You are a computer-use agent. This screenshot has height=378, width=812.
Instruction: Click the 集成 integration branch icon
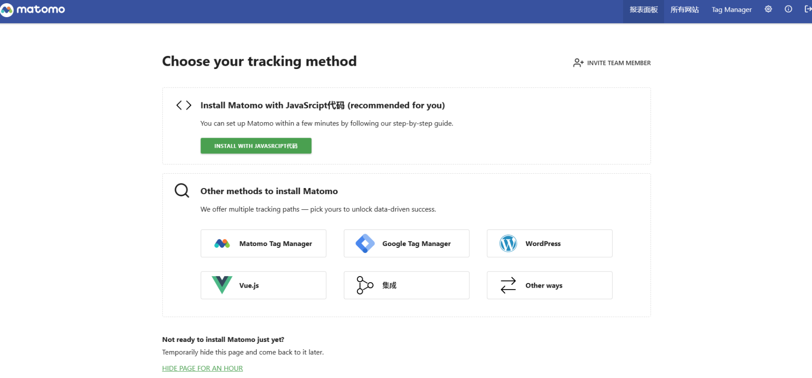(x=365, y=285)
